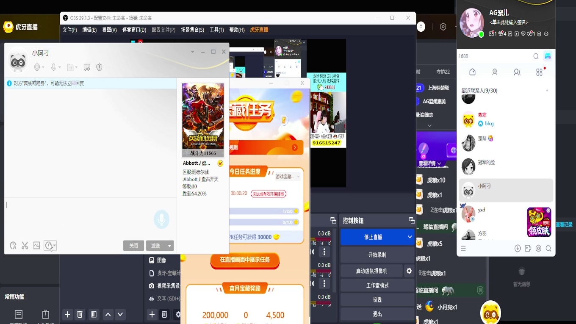Open virtual camera gear settings in OBS

click(x=409, y=271)
